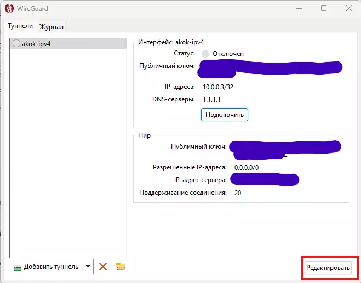Maximize the WireGuard window

pyautogui.click(x=324, y=9)
